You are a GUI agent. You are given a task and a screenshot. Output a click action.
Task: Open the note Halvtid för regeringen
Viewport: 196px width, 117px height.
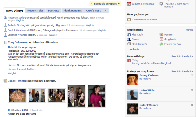click(x=22, y=47)
